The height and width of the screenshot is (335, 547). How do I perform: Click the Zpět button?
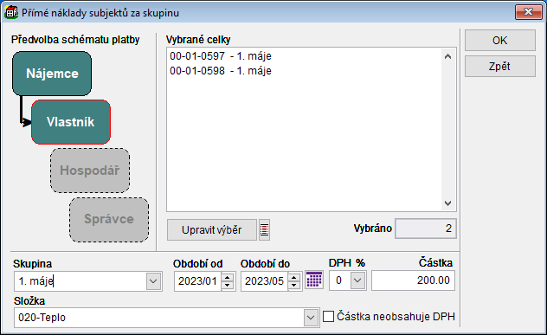coord(500,67)
